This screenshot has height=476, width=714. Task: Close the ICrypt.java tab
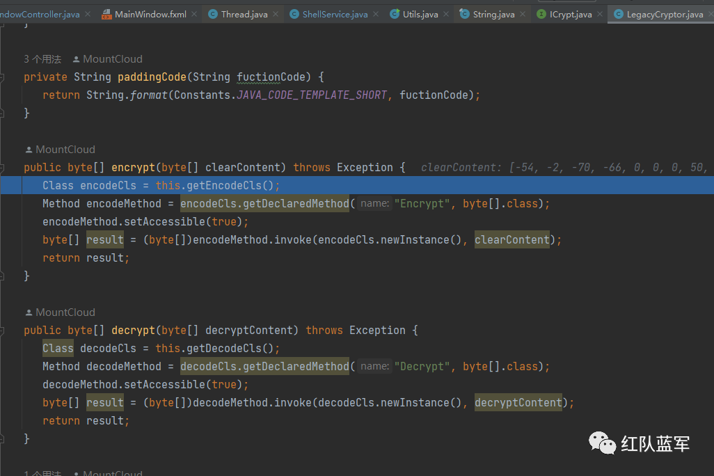tap(600, 14)
